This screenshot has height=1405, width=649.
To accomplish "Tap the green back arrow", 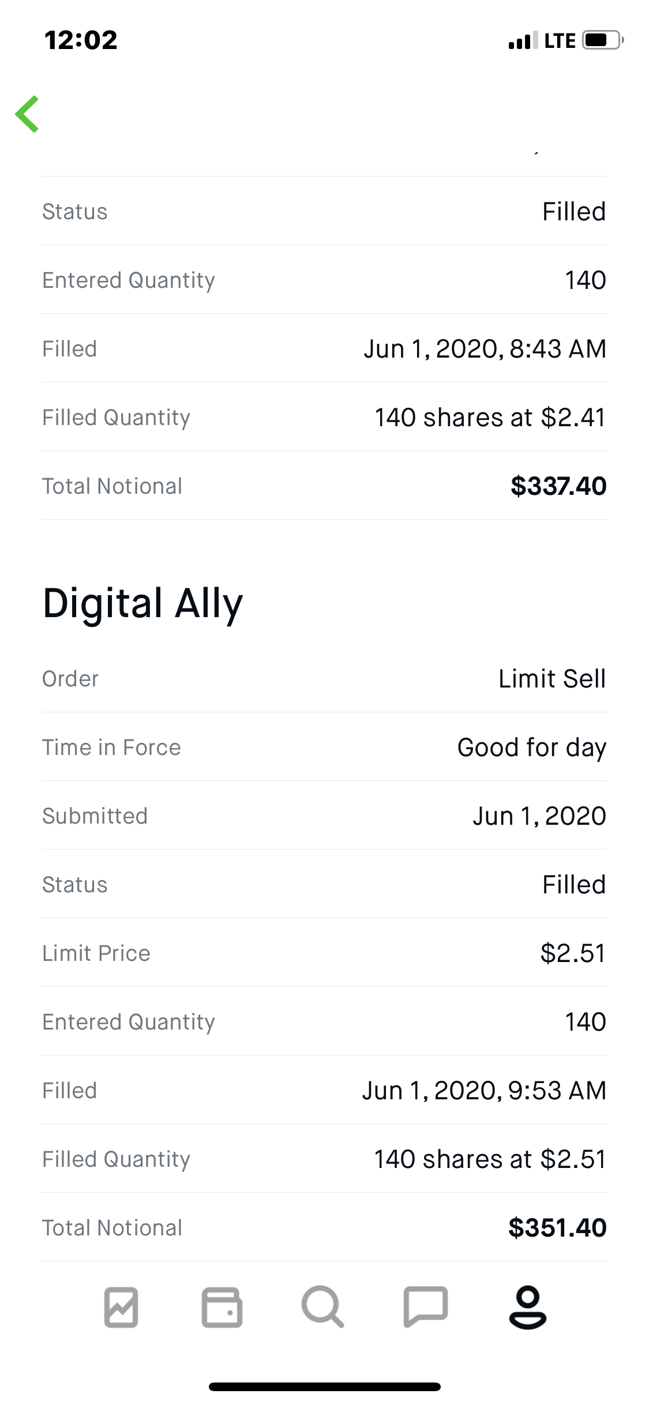I will (x=27, y=114).
